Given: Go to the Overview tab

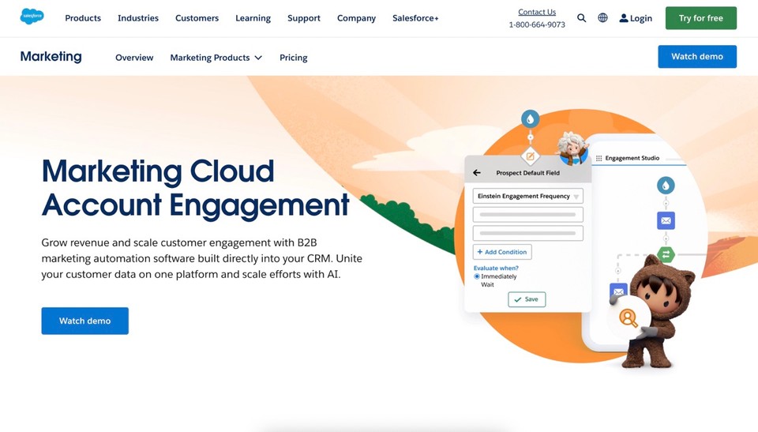Looking at the screenshot, I should [x=134, y=58].
